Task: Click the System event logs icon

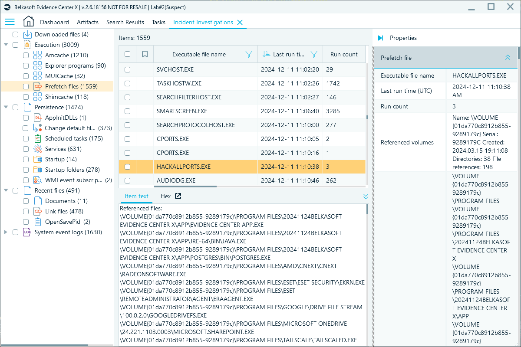Action: [27, 232]
